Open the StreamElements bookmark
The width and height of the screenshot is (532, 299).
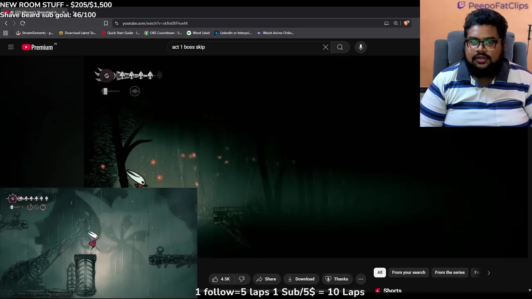tap(34, 33)
